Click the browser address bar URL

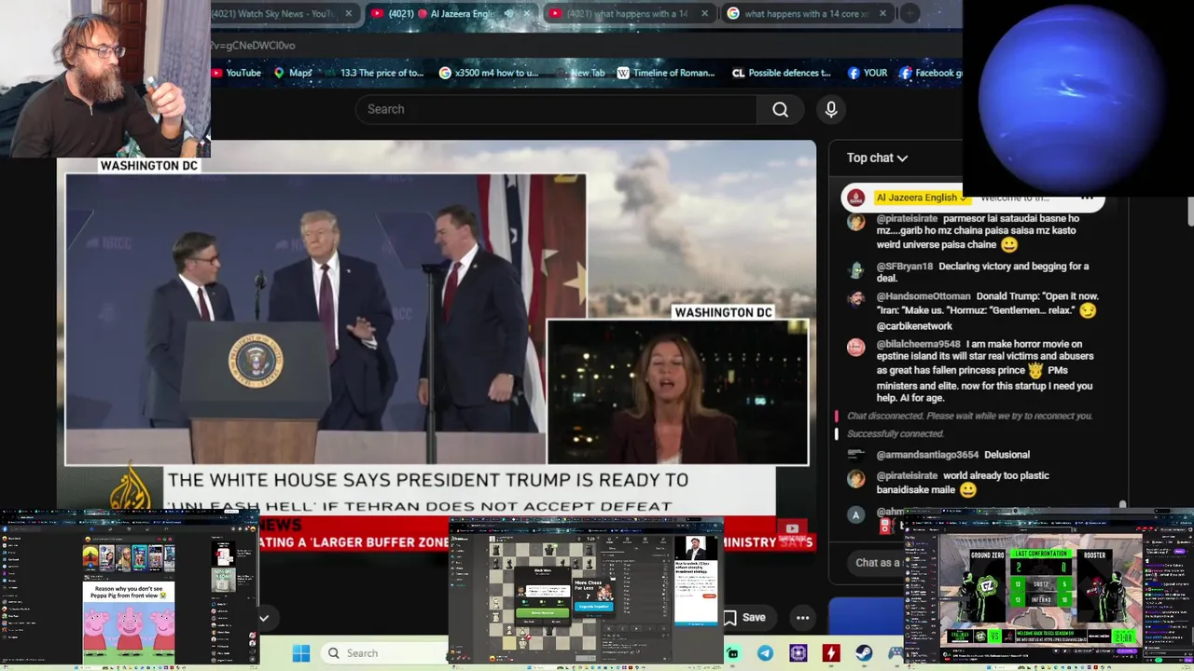pos(253,45)
